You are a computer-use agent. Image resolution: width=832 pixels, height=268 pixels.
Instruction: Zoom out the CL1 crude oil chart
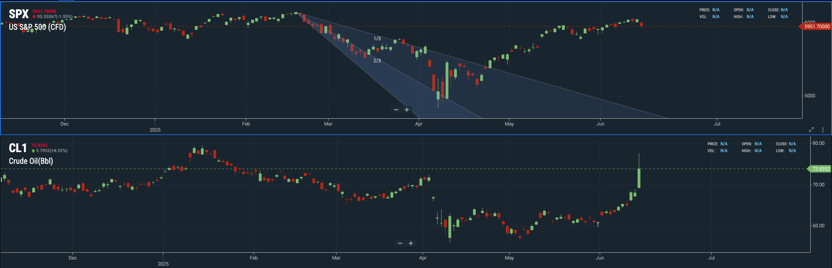(x=400, y=243)
